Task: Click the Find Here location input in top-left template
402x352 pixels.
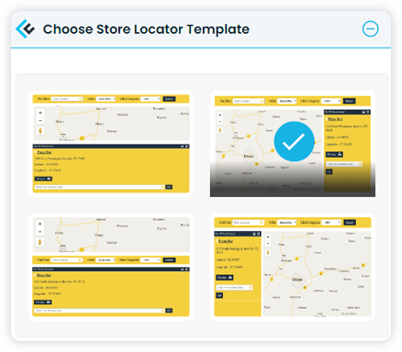Action: point(67,99)
